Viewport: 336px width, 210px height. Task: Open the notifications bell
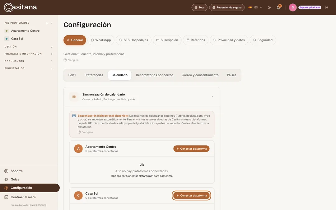pyautogui.click(x=278, y=7)
